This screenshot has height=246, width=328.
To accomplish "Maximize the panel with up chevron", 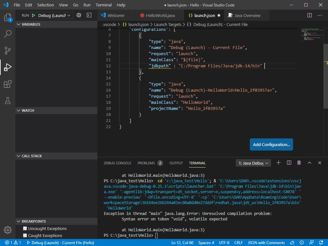I will (x=309, y=163).
